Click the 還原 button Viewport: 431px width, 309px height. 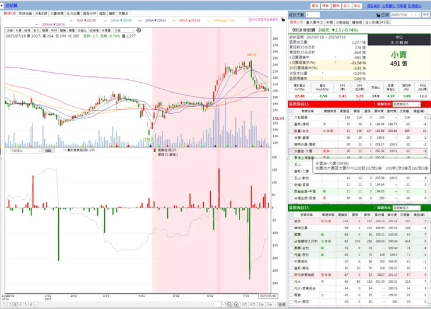click(x=282, y=304)
